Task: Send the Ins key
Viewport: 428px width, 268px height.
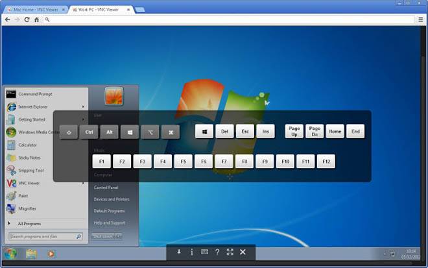Action: (x=266, y=132)
